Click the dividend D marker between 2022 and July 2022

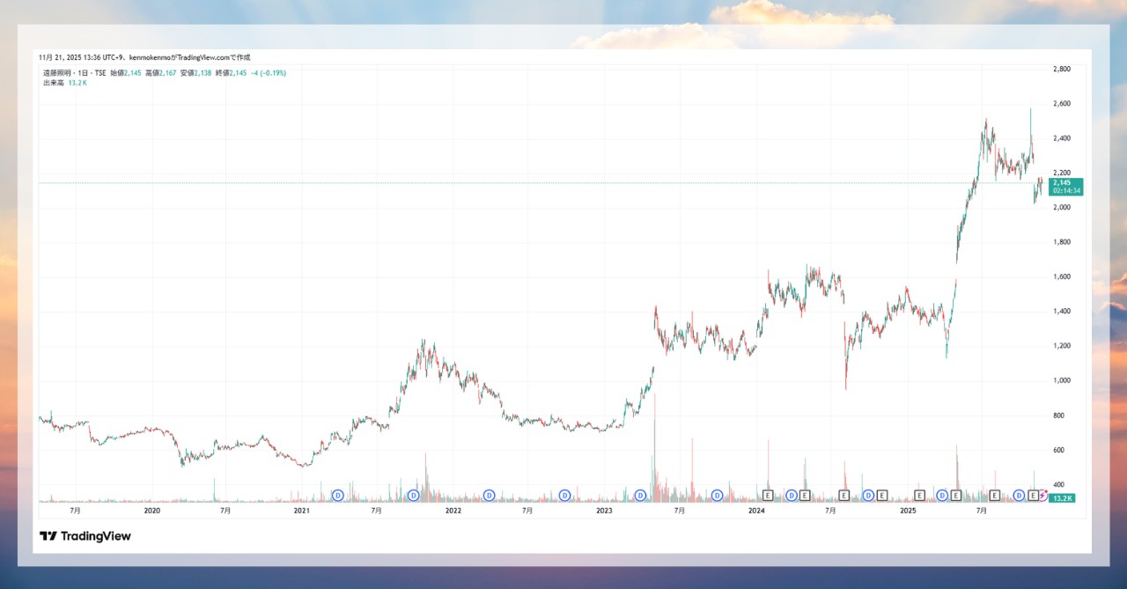point(489,496)
